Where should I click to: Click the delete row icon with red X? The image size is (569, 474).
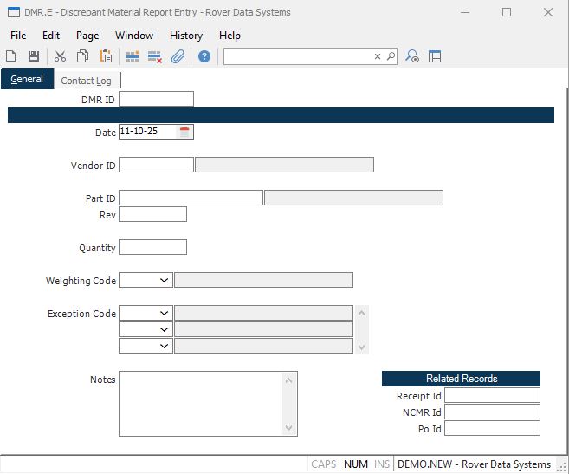pyautogui.click(x=155, y=56)
